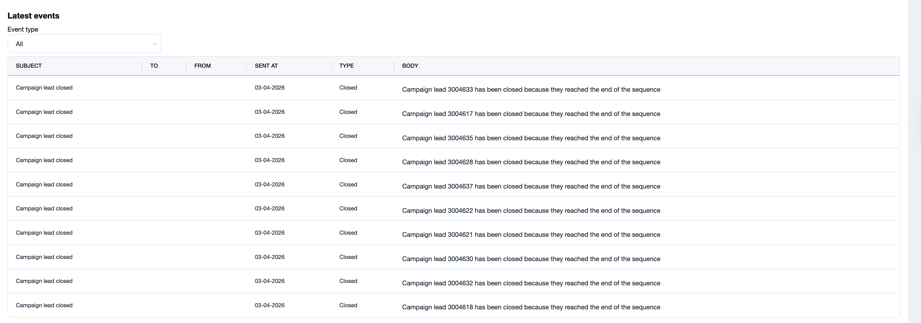Screen dimensions: 921x323
Task: Select body text for campaign lead 3004632
Action: pos(531,283)
